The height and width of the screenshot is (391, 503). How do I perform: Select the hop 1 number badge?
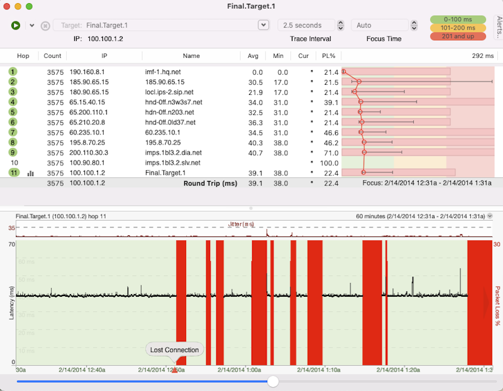point(13,72)
